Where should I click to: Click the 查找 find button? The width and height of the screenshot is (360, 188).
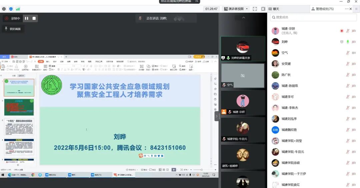coord(182,66)
